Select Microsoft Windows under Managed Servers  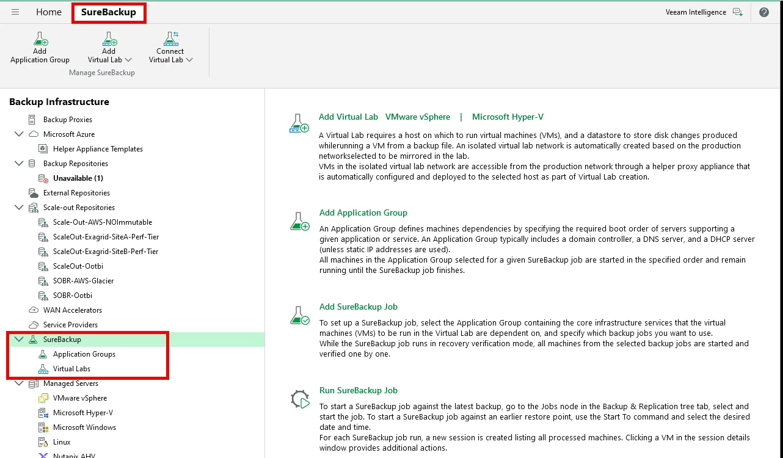pyautogui.click(x=84, y=427)
